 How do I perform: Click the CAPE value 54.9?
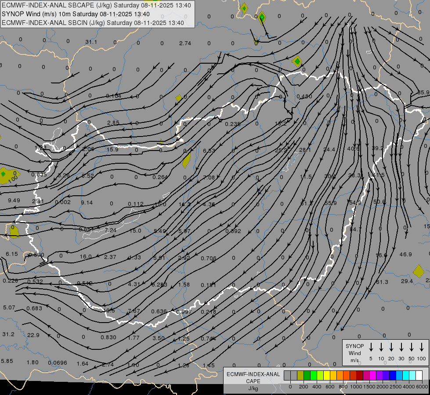(355, 203)
